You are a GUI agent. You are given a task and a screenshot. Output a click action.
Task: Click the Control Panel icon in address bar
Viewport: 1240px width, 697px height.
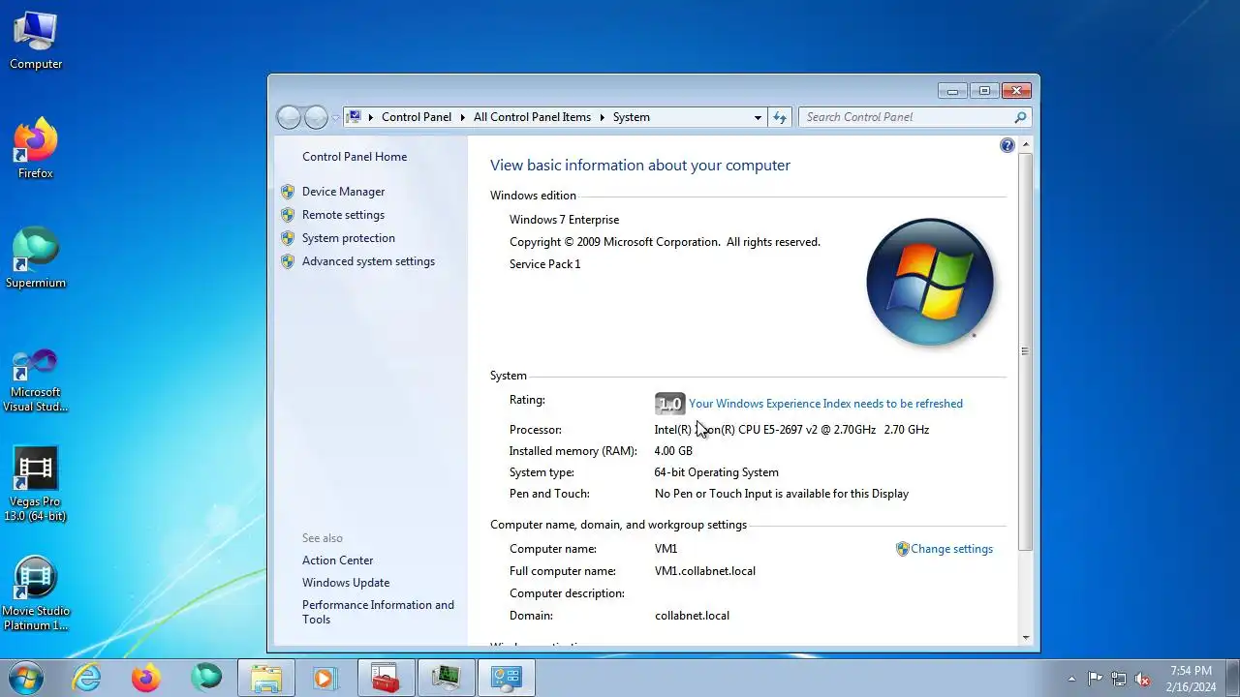tap(355, 117)
